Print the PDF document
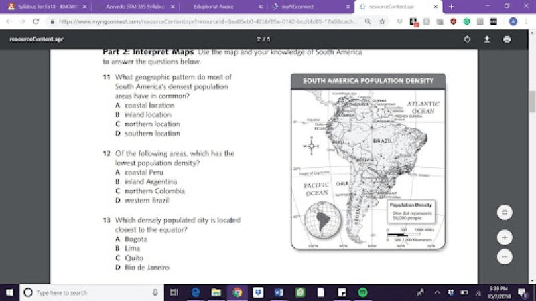The image size is (536, 301). (507, 39)
